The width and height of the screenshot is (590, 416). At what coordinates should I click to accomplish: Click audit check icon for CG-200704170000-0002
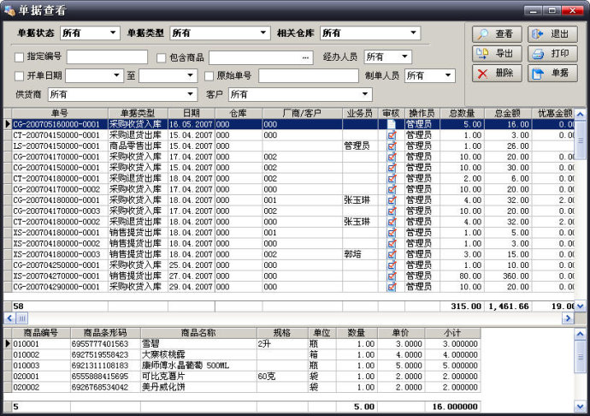click(392, 189)
